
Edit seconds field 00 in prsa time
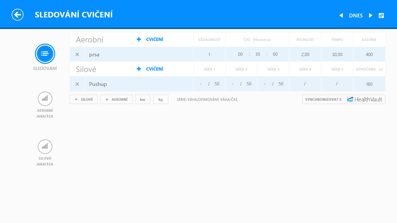click(x=275, y=54)
